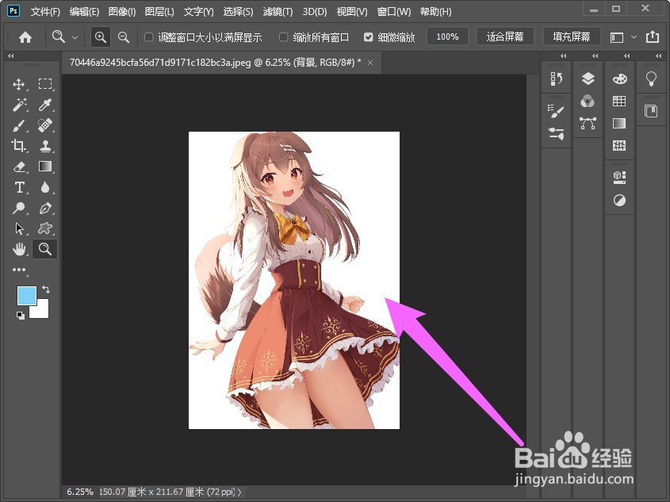Viewport: 670px width, 502px height.
Task: Select the Clone Stamp tool
Action: tap(45, 146)
